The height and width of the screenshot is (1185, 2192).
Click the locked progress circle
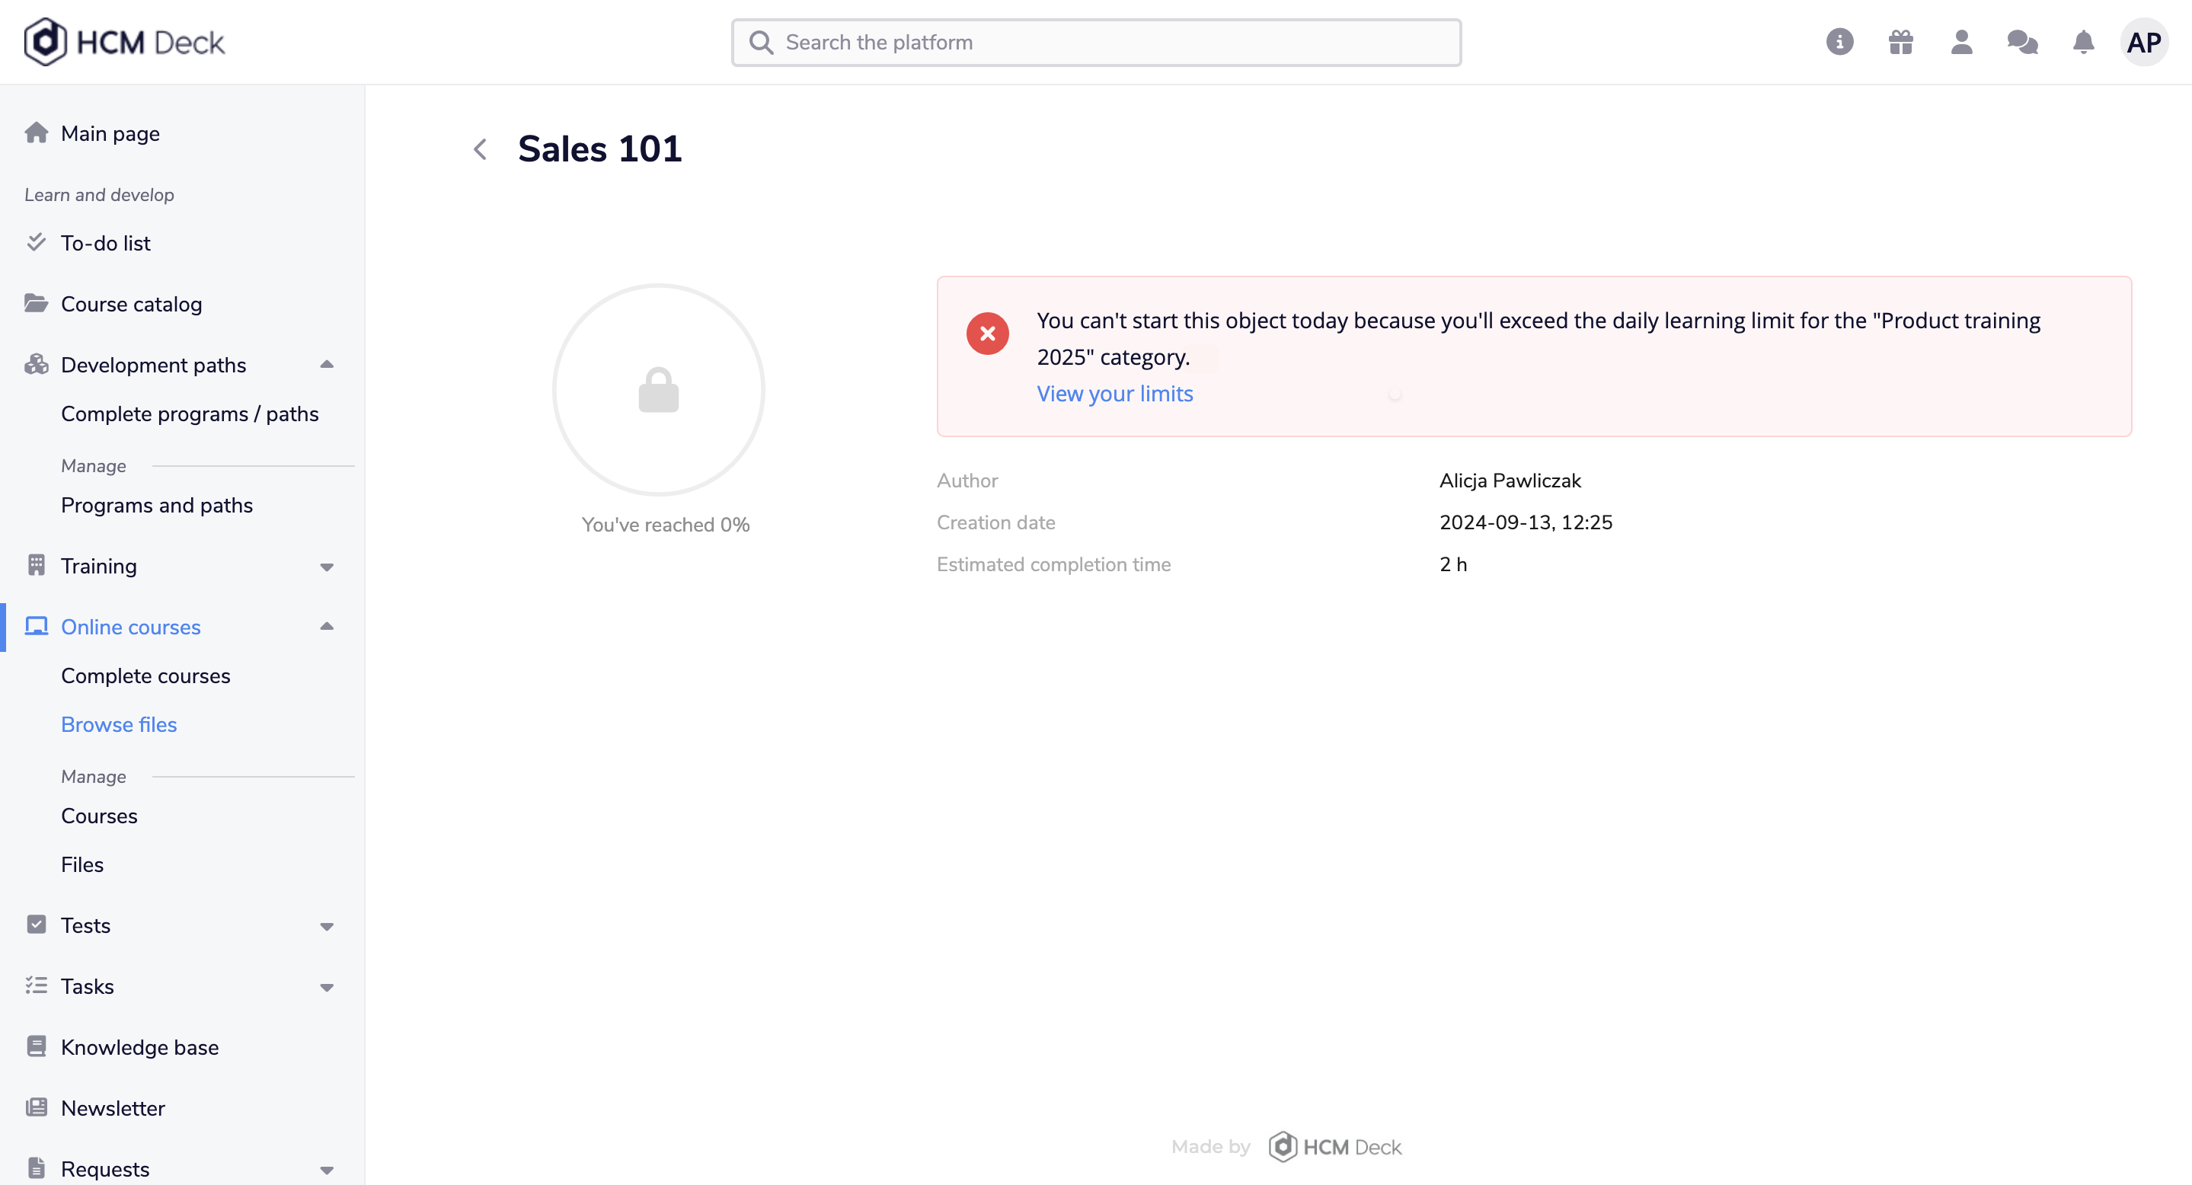coord(659,390)
